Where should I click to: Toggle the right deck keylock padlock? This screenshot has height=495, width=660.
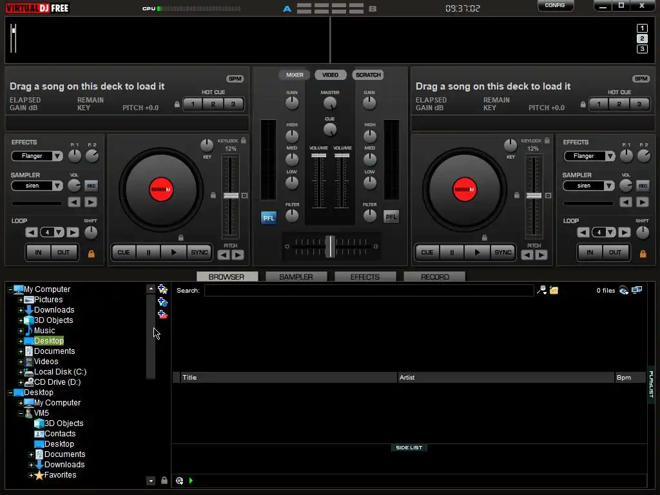pos(547,140)
